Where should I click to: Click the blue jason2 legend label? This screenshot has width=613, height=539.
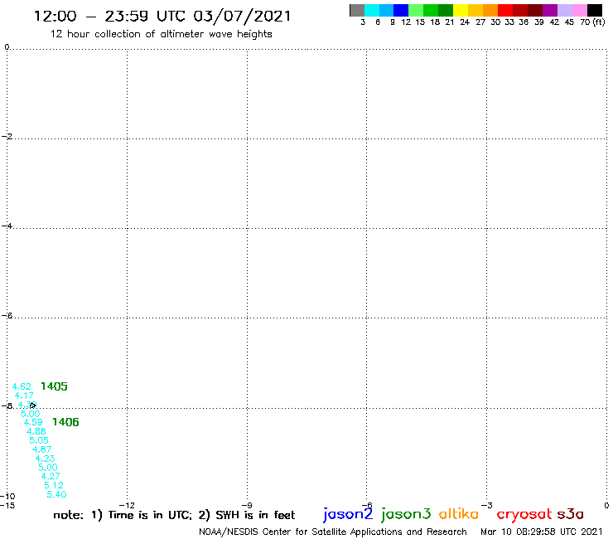348,514
